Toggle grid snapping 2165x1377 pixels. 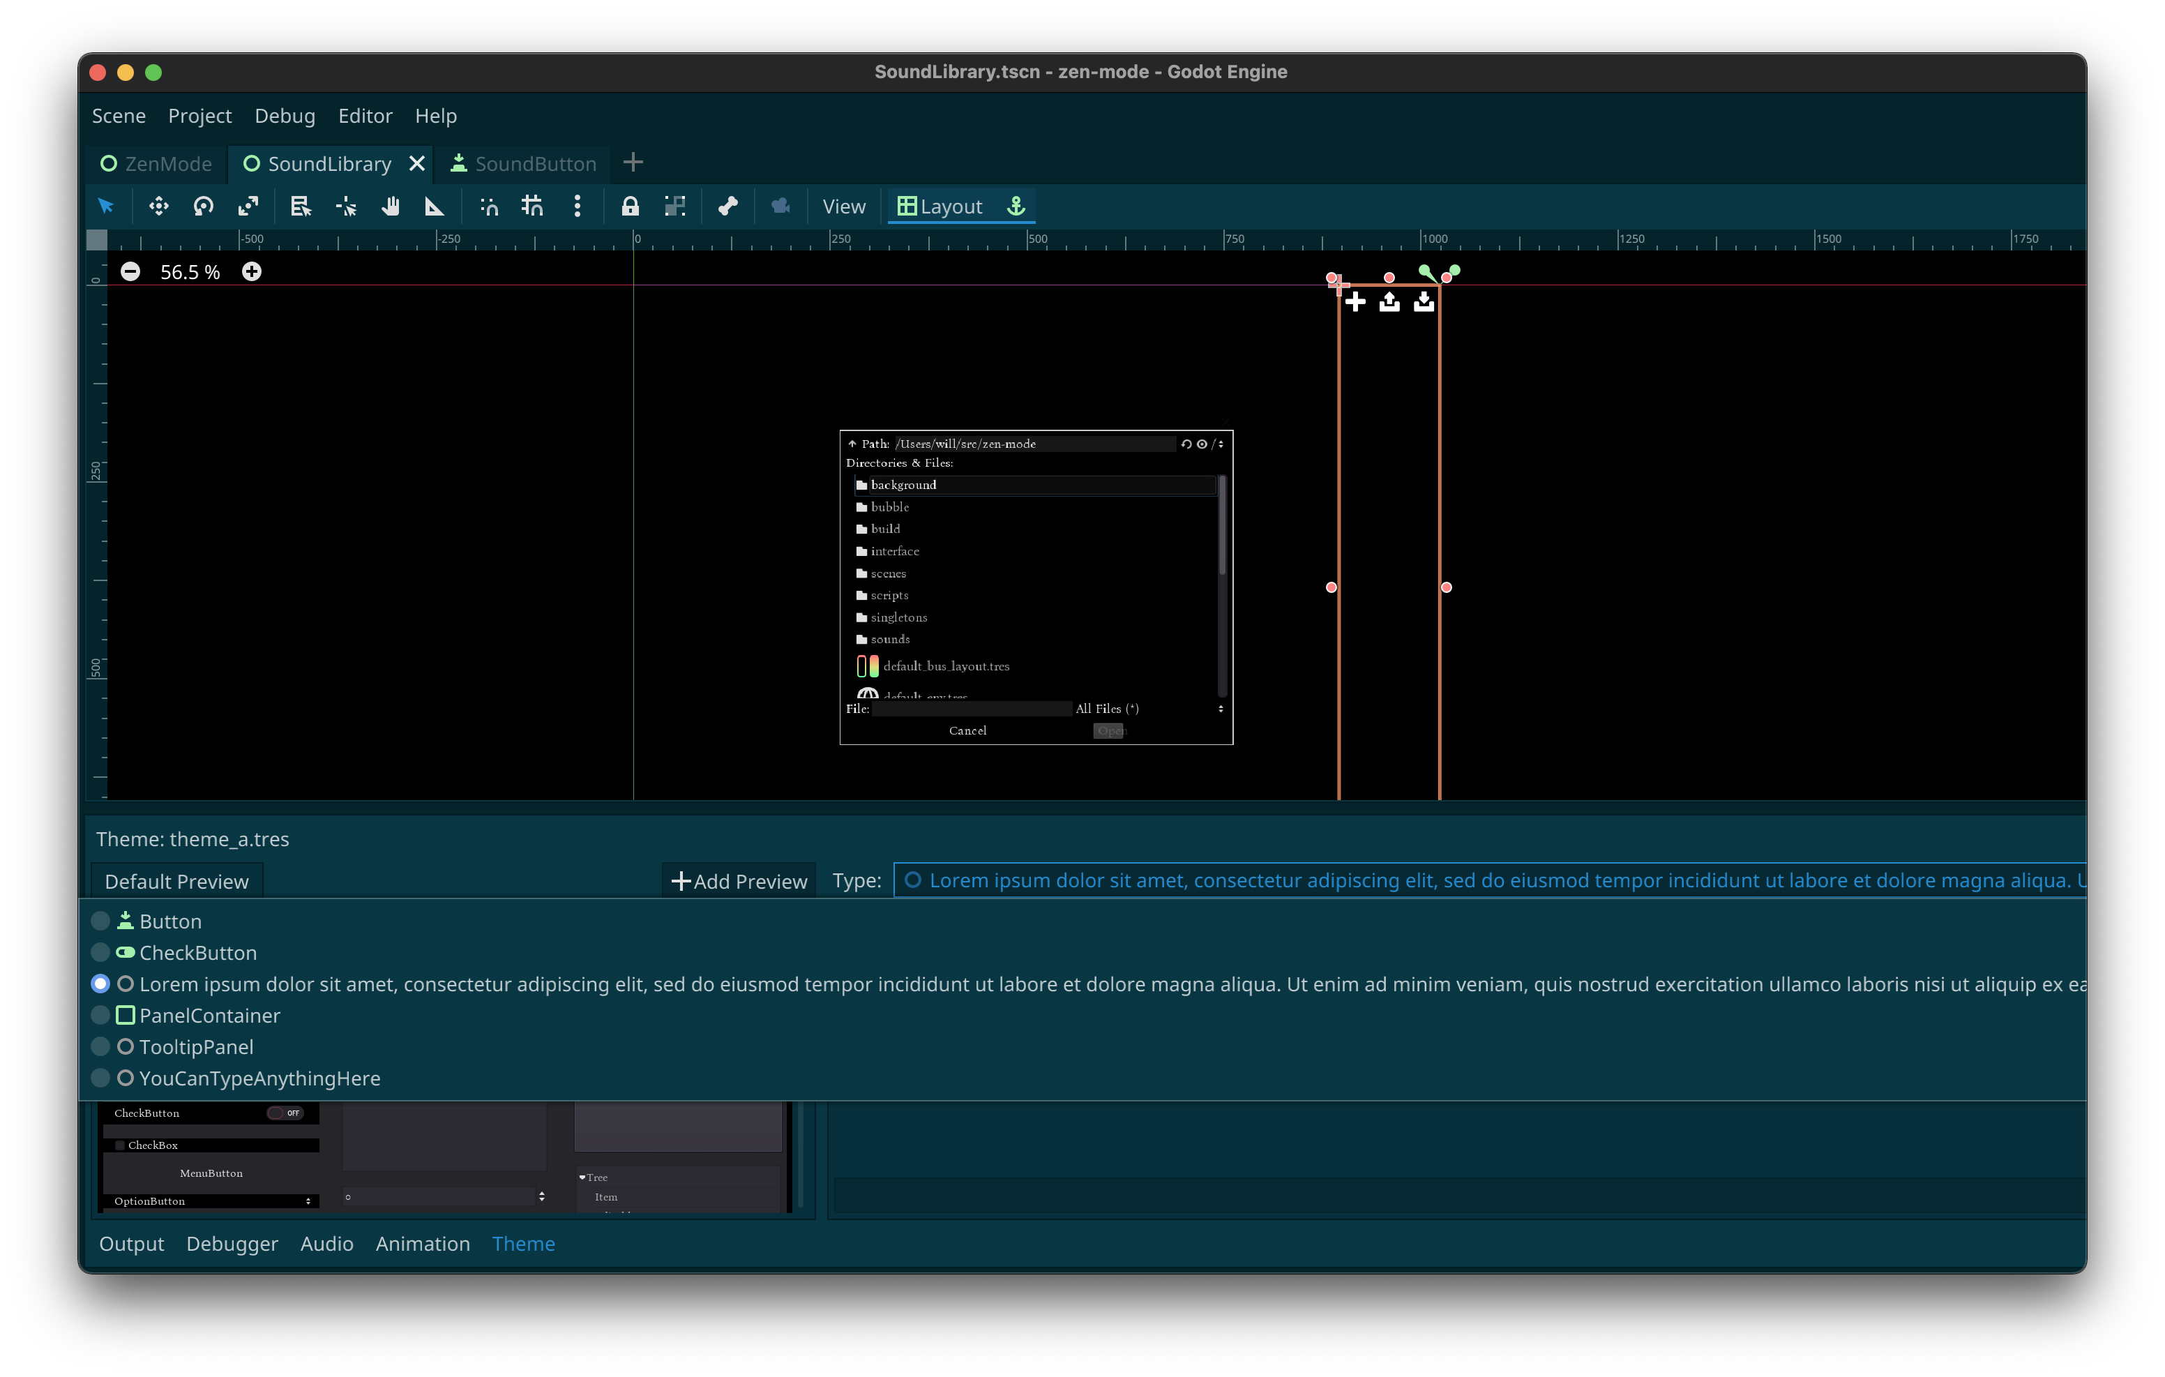pyautogui.click(x=531, y=206)
